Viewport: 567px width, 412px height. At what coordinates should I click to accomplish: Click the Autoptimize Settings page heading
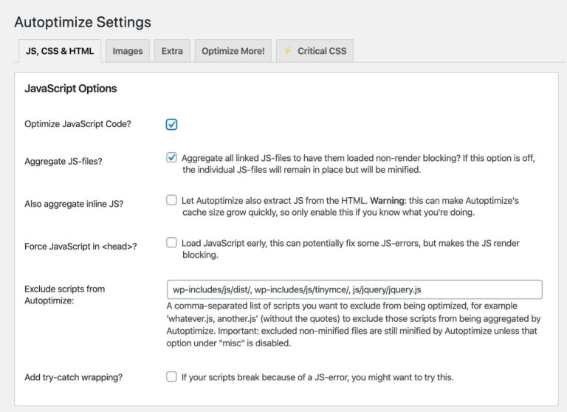[x=83, y=22]
